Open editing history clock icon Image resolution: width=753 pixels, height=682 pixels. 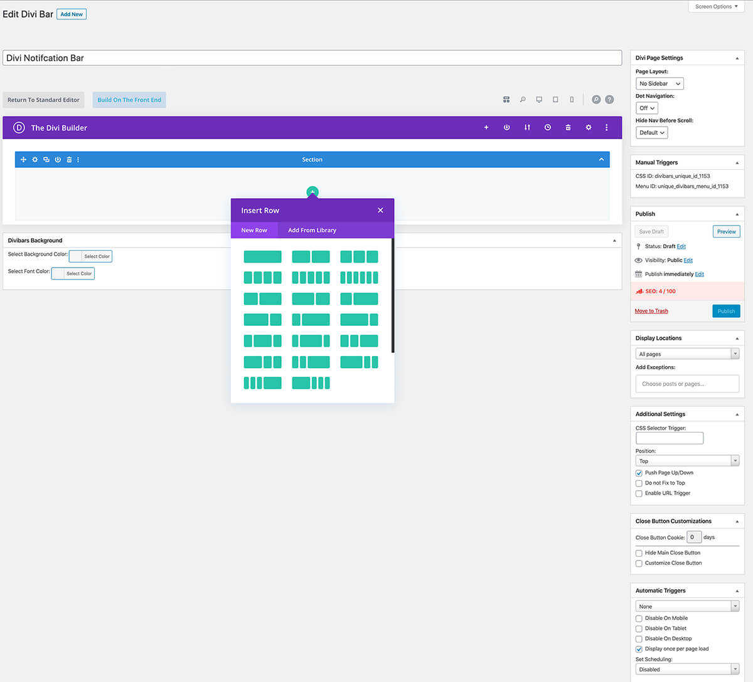[x=548, y=127]
